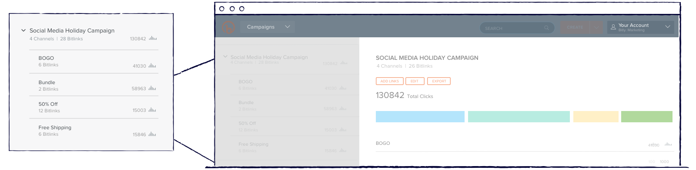This screenshot has height=170, width=696.
Task: Click bar chart icon for Bundle 58963
Action: [x=152, y=88]
